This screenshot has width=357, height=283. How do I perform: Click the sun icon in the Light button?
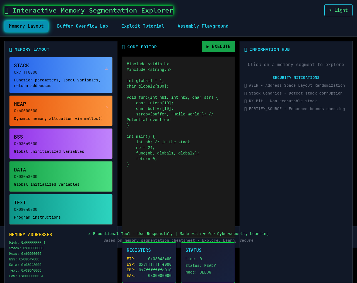pyautogui.click(x=331, y=10)
